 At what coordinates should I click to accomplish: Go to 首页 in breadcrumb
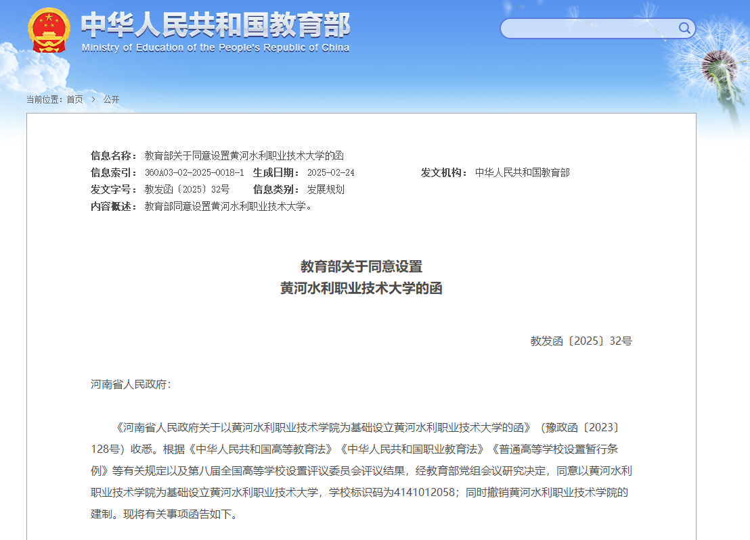pyautogui.click(x=74, y=99)
